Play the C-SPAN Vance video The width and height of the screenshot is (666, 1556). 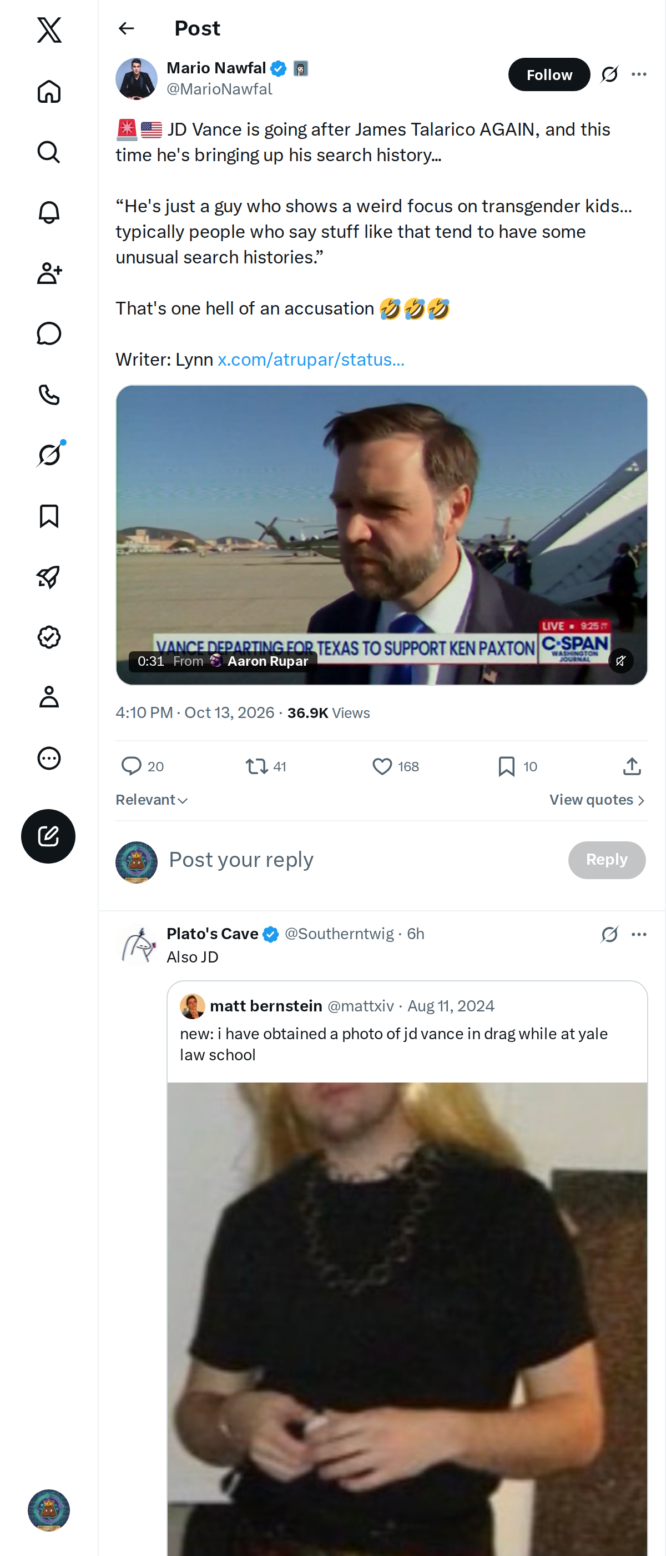tap(381, 535)
